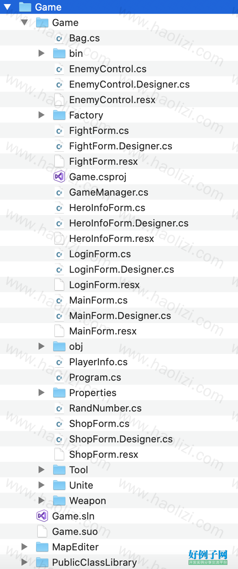
Task: Expand the Unite folder
Action: click(41, 485)
